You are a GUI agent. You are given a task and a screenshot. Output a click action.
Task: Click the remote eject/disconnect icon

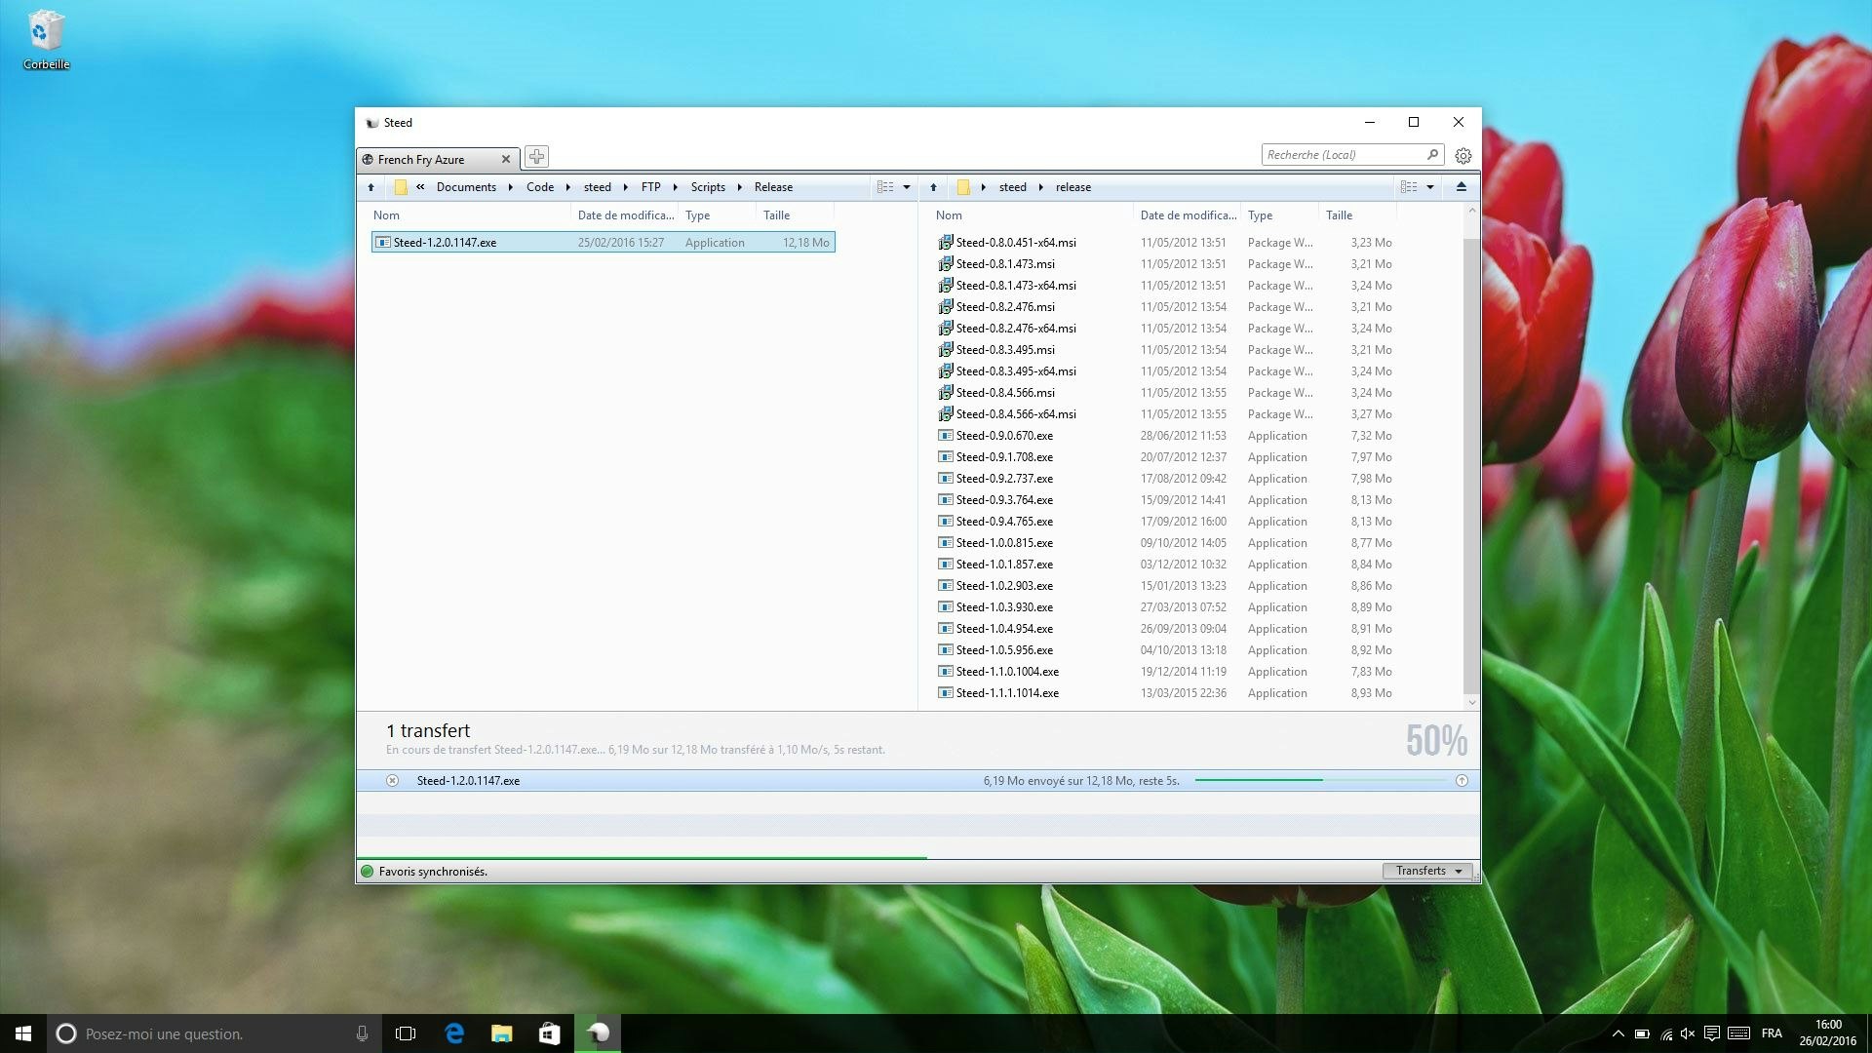(1461, 187)
